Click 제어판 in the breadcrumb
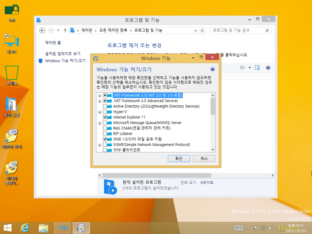Viewport: 312px width, 234px height. [x=87, y=30]
